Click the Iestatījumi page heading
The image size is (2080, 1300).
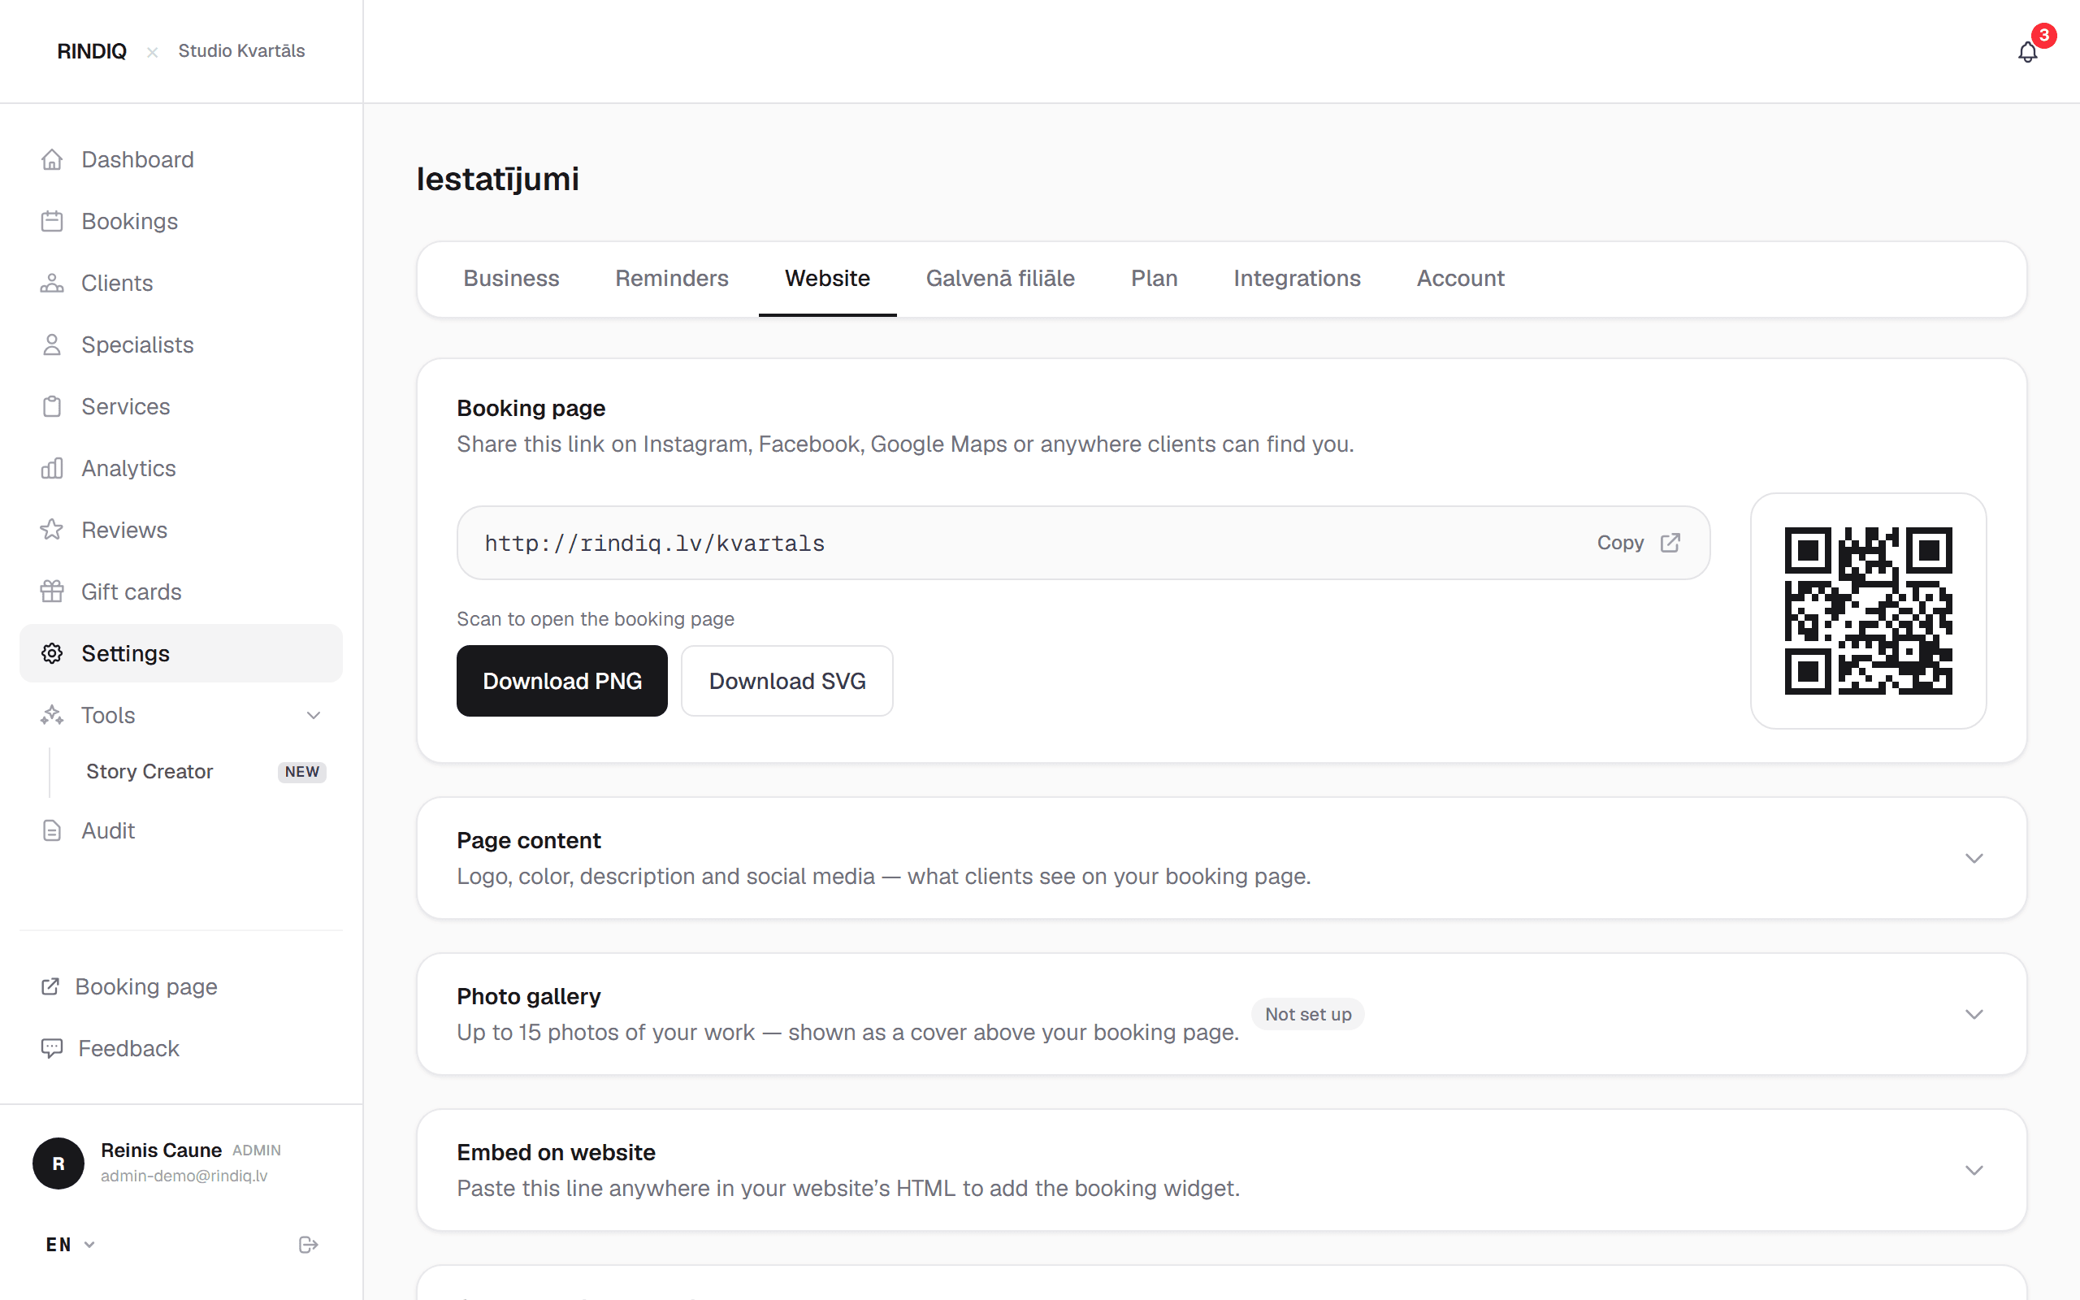click(x=497, y=179)
